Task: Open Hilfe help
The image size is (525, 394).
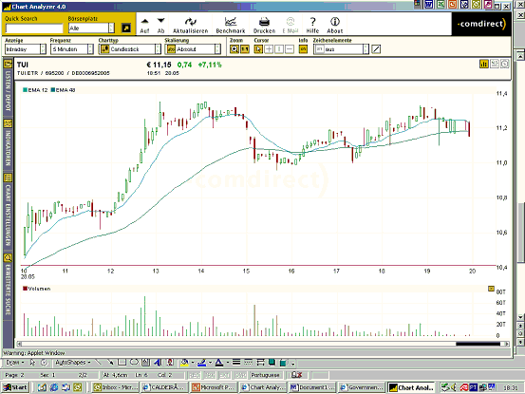Action: point(312,25)
